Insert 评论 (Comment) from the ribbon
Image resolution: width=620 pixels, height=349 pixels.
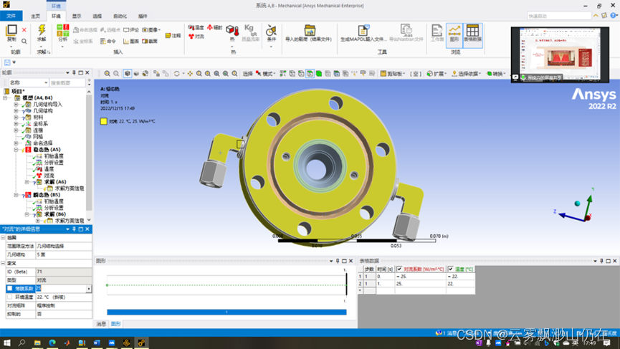pyautogui.click(x=131, y=30)
